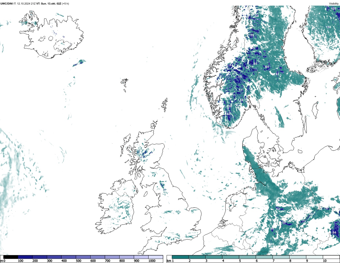
Task: Click the '82' value over Germany
Action: point(278,209)
